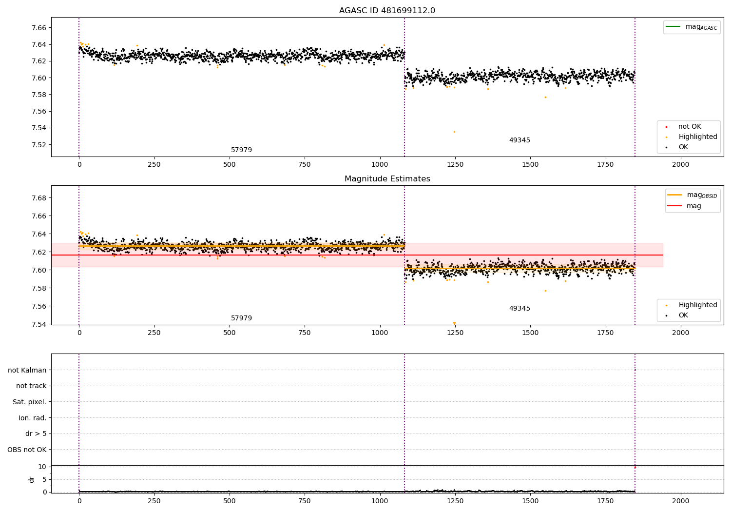Click the 'Sat. pixel.' axis label

[30, 402]
